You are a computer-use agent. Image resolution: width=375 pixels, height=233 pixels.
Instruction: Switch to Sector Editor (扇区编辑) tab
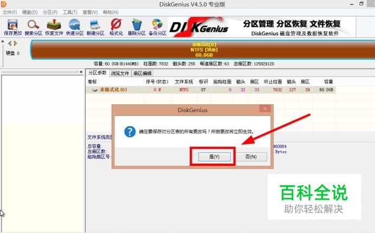(x=143, y=74)
